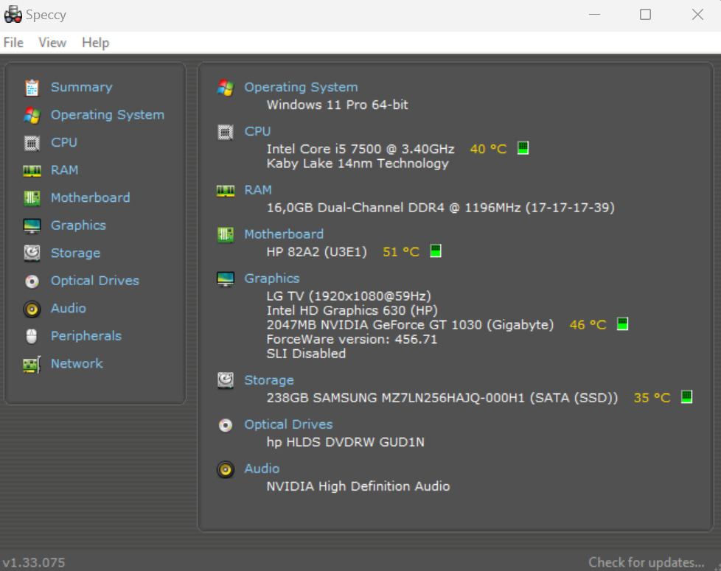This screenshot has height=571, width=721.
Task: Click the green temperature indicator next to 40 °C
Action: coord(523,147)
